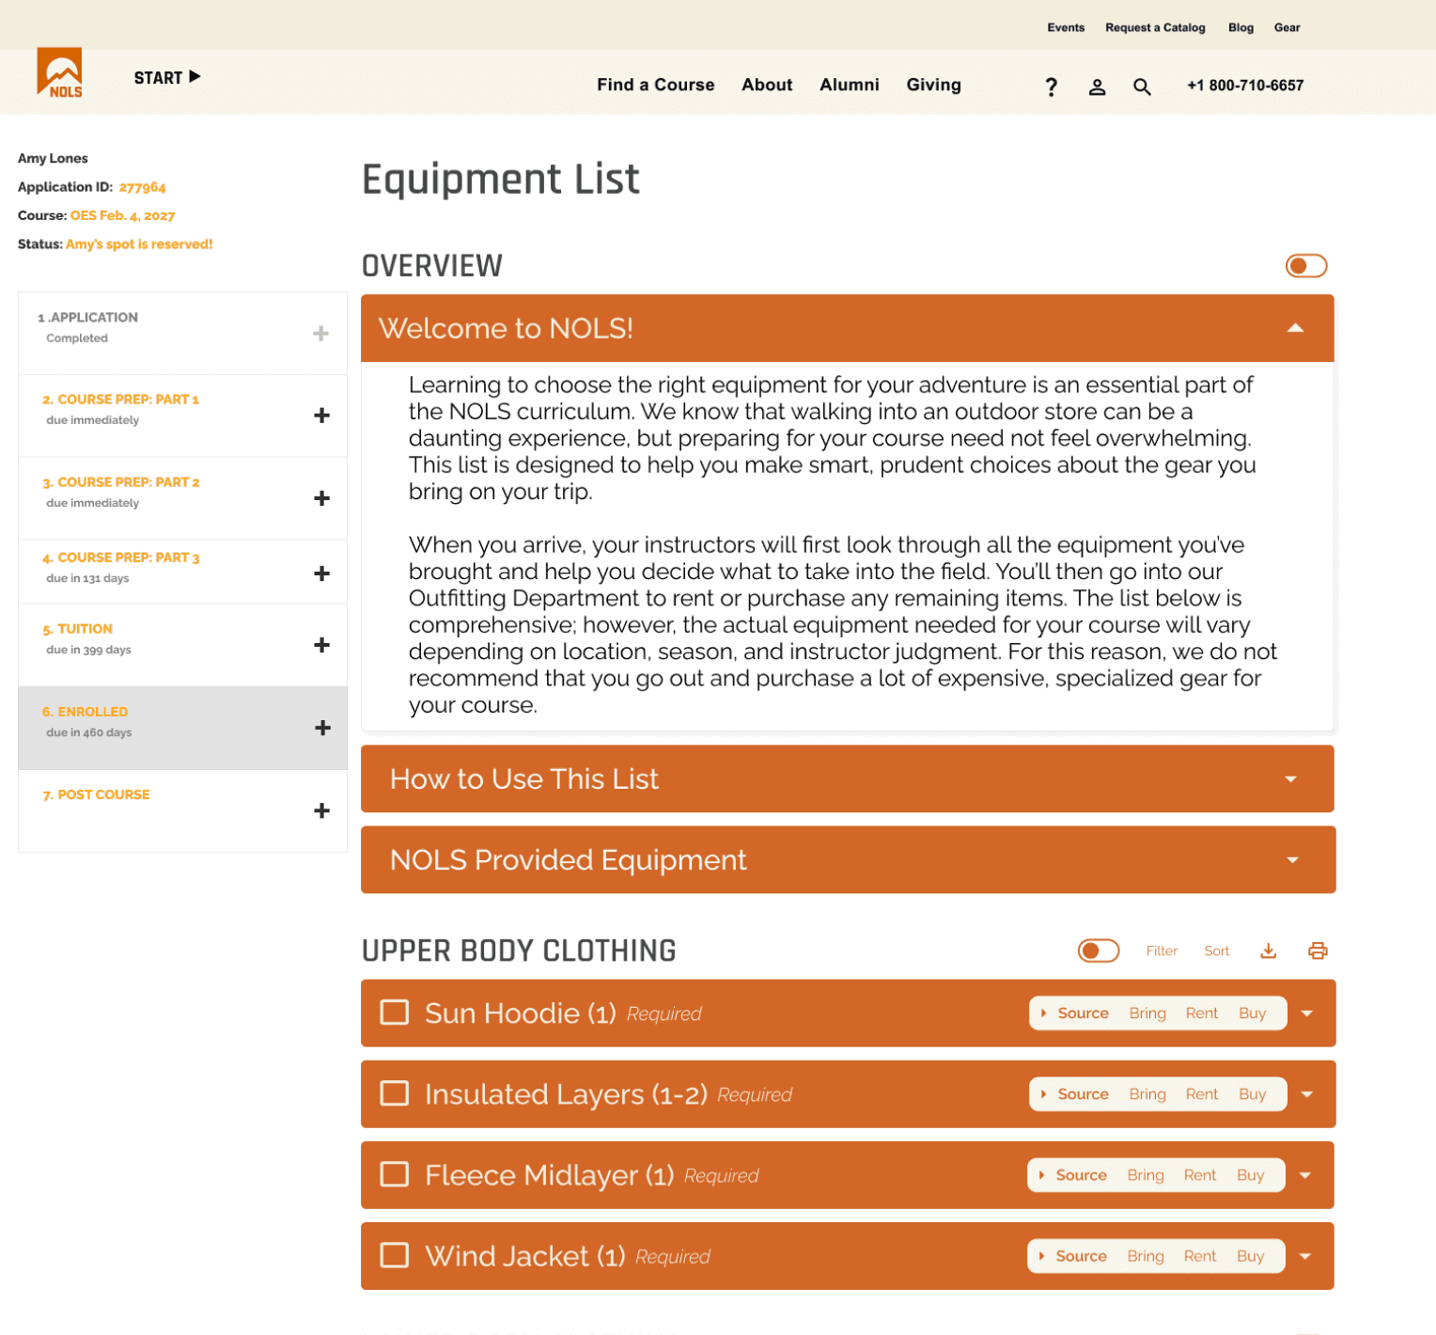Viewport: 1436px width, 1335px height.
Task: Check the Fleece Midlayer checkbox
Action: tap(394, 1174)
